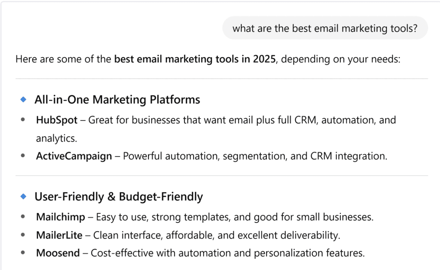This screenshot has width=440, height=270.
Task: Click the bullet dot before Moosend
Action: click(x=23, y=253)
